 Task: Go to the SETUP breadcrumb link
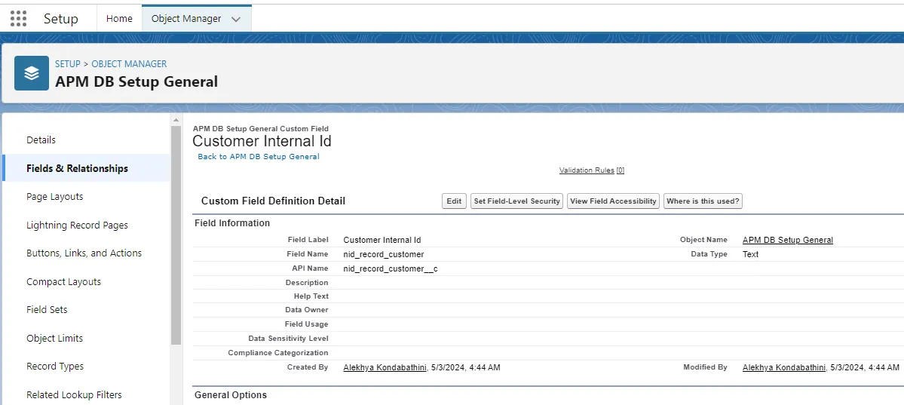coord(67,64)
